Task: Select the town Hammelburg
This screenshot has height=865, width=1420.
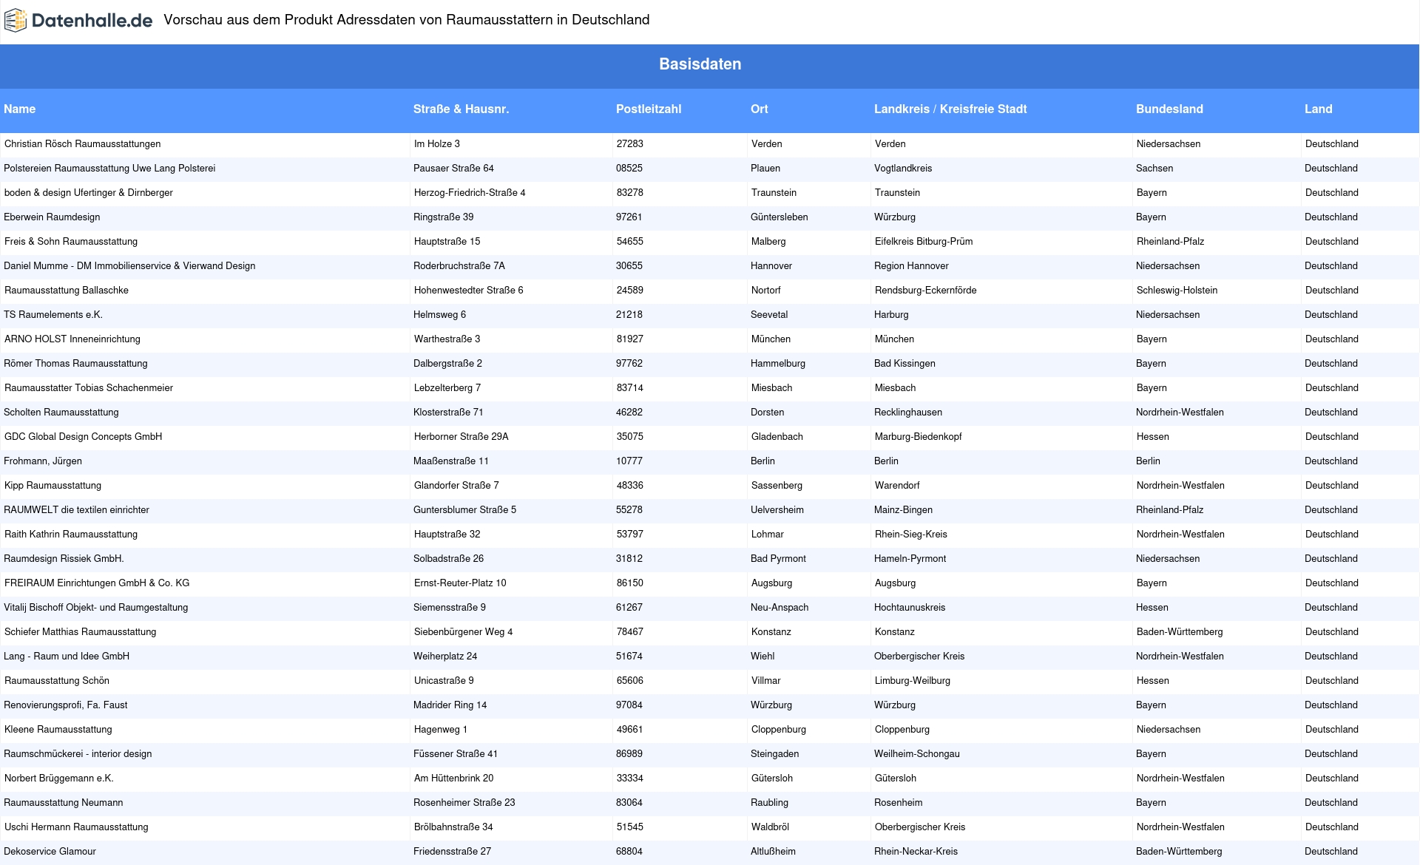Action: 778,364
